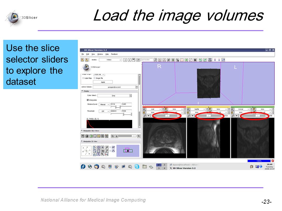Toggle the Label Map checkbox
This screenshot has width=282, height=211.
83,78
